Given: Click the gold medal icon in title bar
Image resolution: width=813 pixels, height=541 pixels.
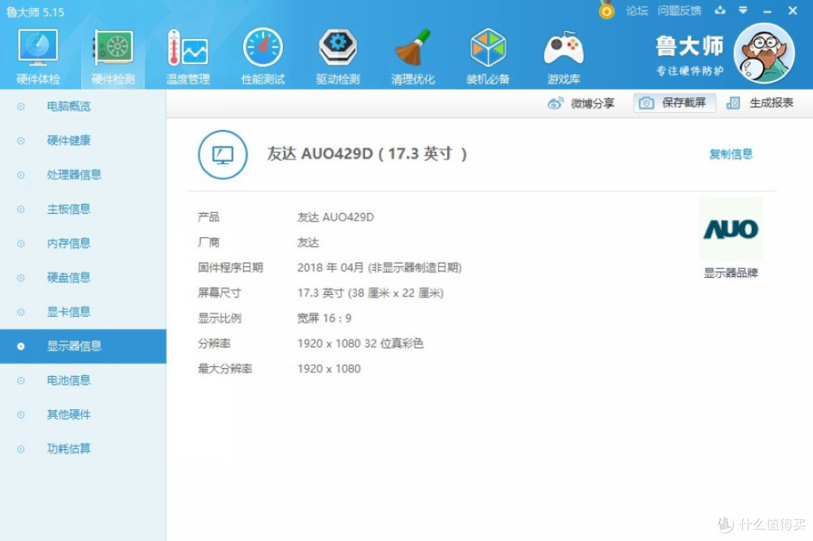Looking at the screenshot, I should point(606,11).
